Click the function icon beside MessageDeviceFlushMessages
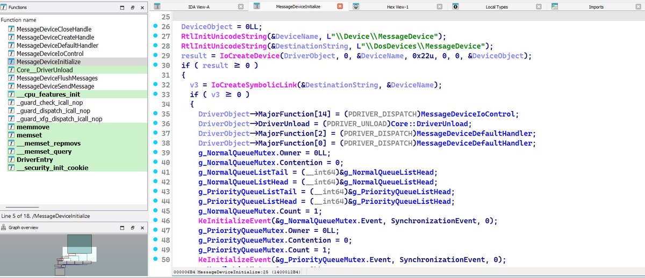The width and height of the screenshot is (645, 278). 11,78
